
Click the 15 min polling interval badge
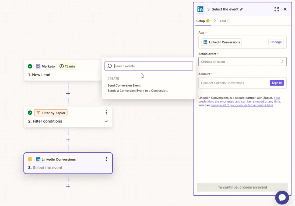coord(67,66)
